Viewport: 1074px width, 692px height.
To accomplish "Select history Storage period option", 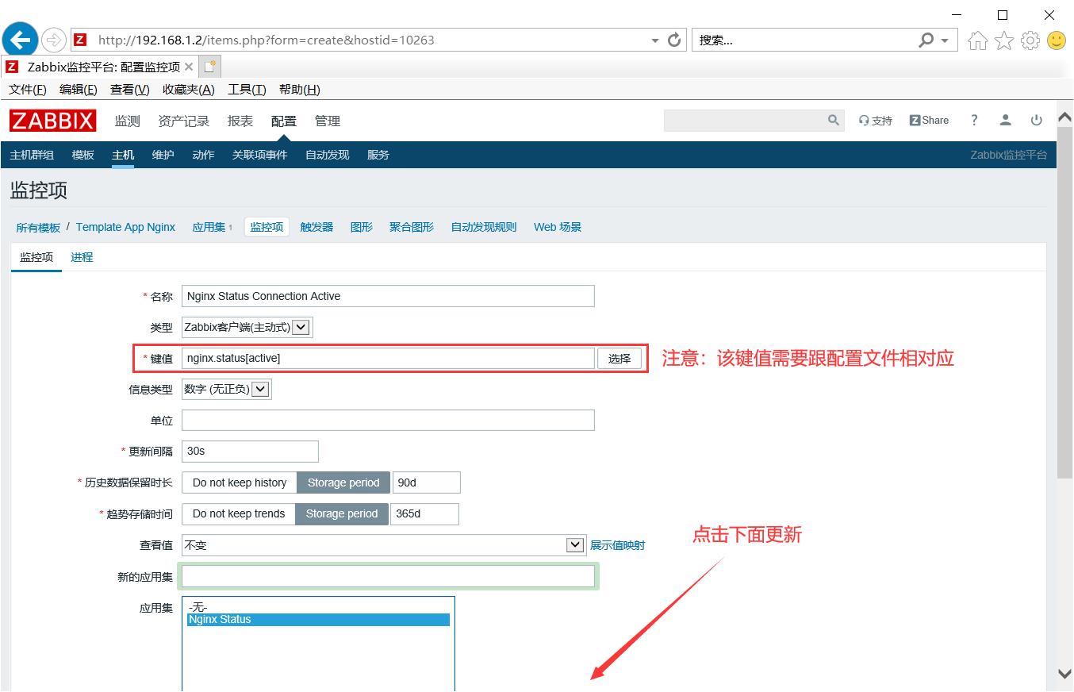I will (x=343, y=482).
